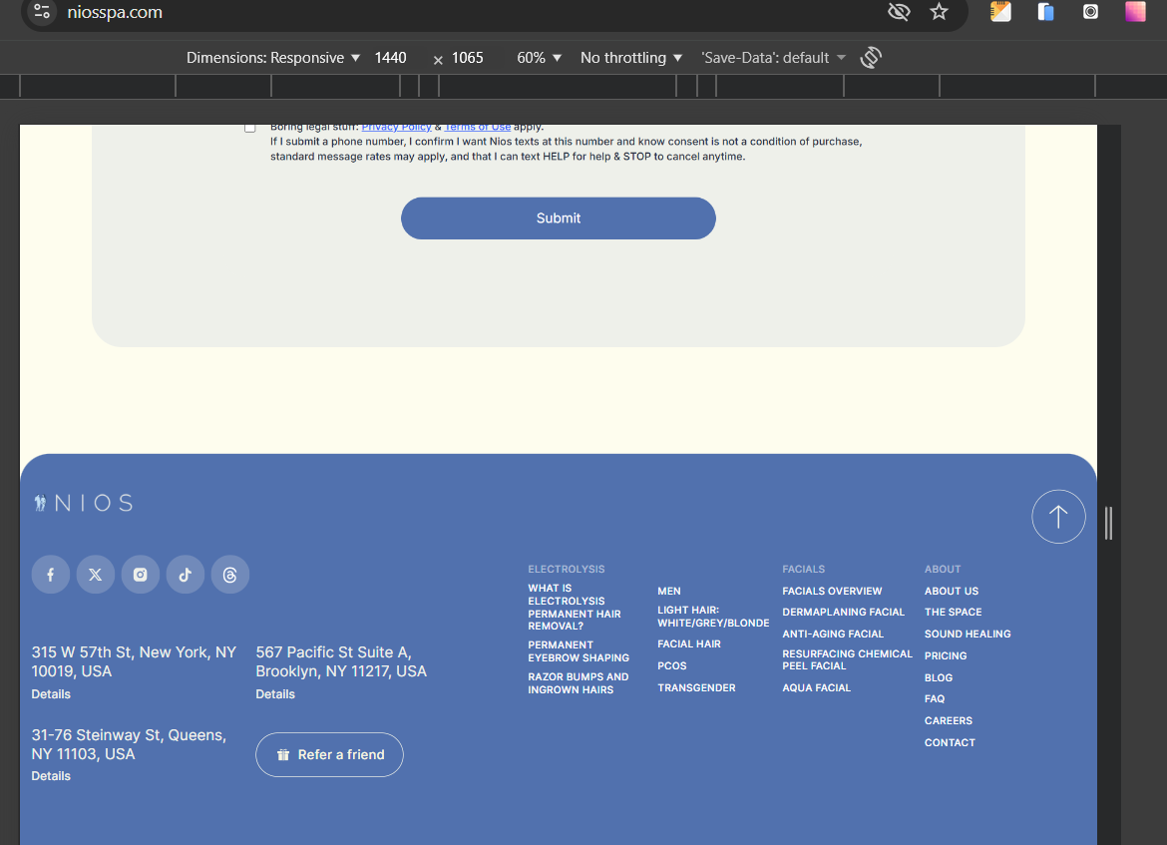1167x845 pixels.
Task: Open Permanent Eyebrow Shaping link
Action: click(x=579, y=651)
